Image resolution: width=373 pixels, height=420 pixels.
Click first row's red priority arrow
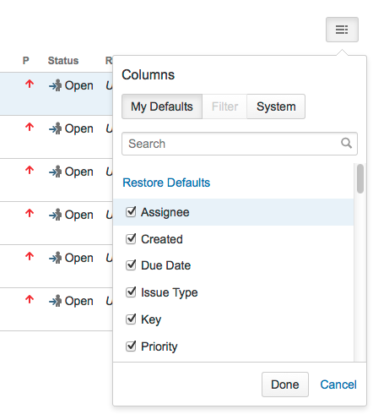(30, 84)
